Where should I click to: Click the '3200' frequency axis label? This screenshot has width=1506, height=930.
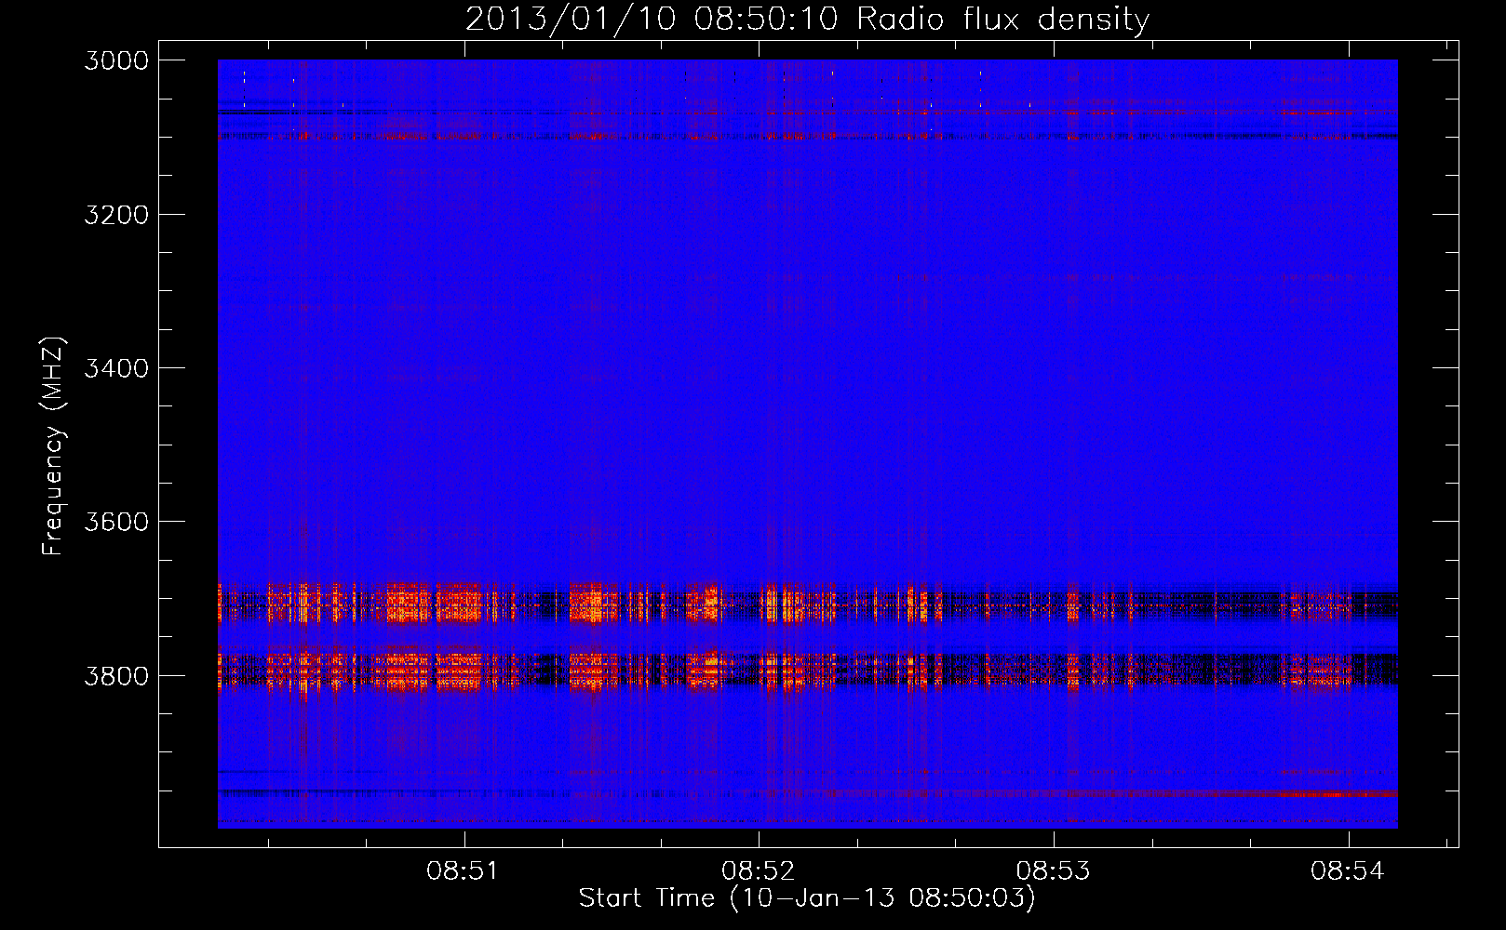click(x=116, y=215)
